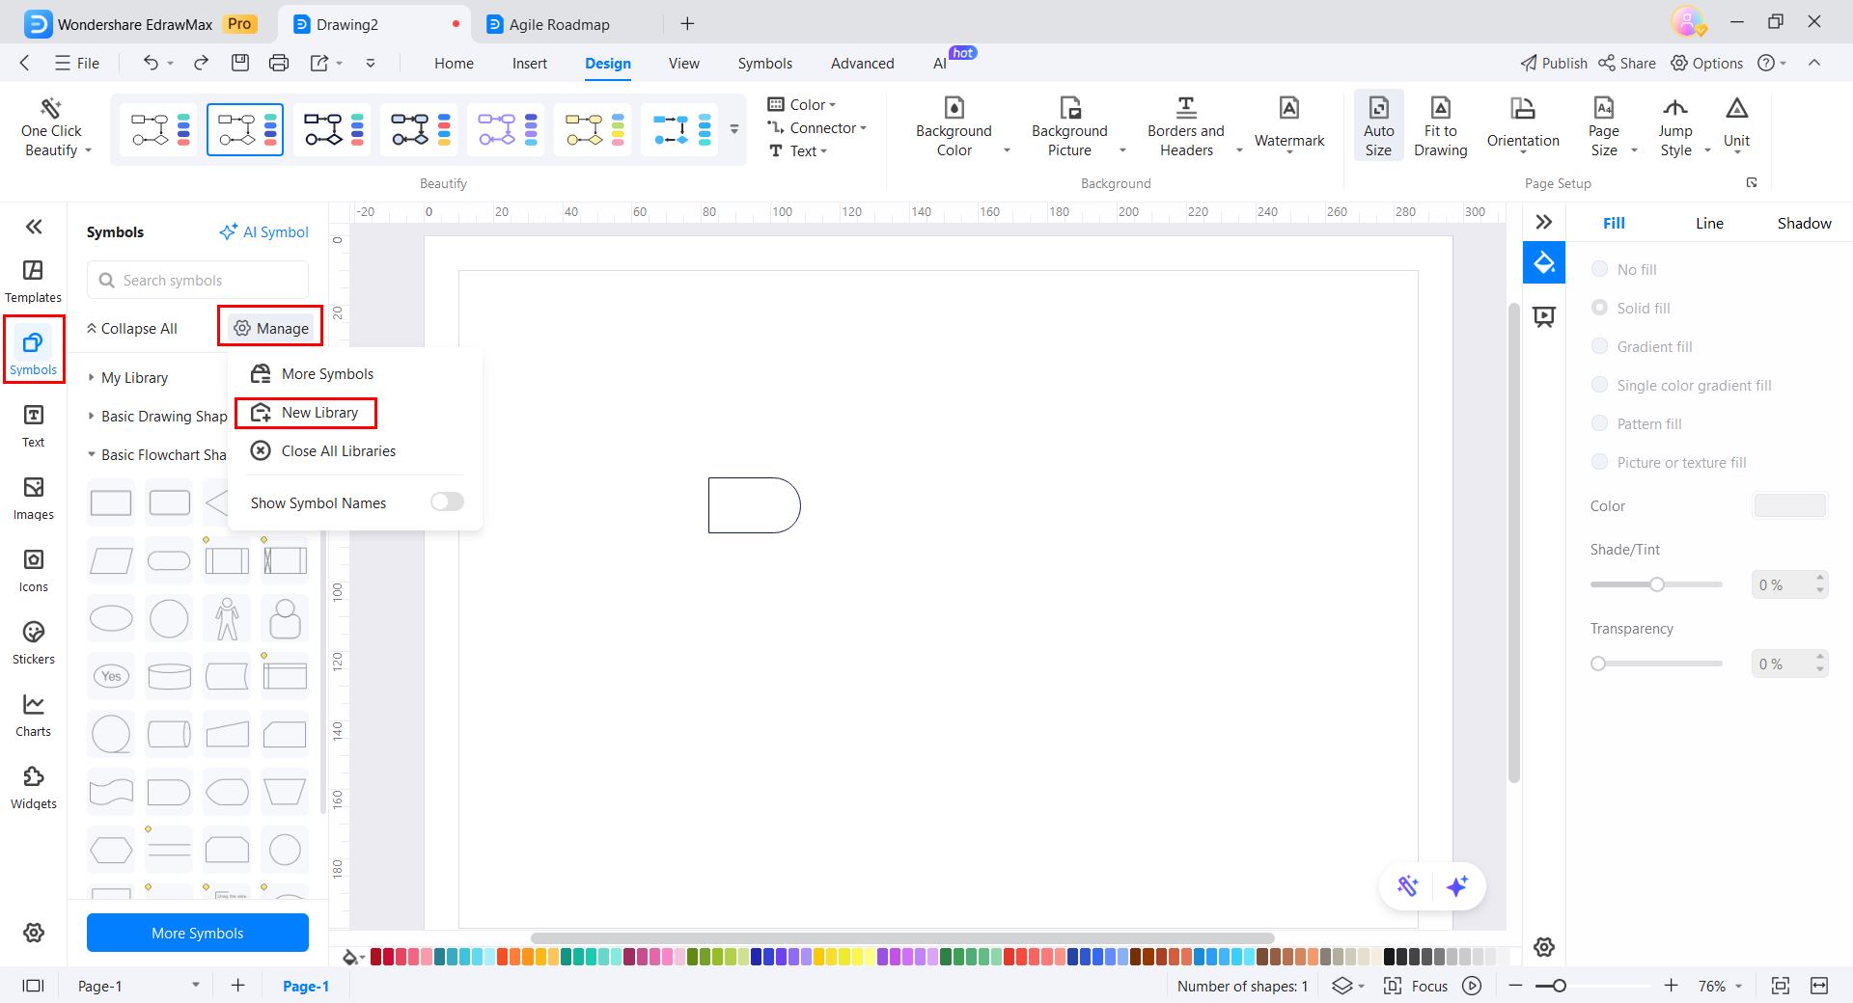Open the Text dropdown in Beautify
This screenshot has width=1853, height=1003.
click(x=798, y=150)
